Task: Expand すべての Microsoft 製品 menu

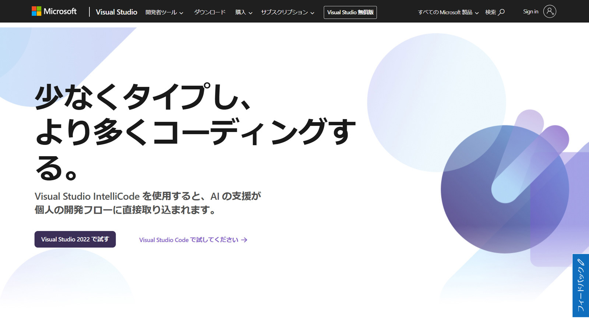Action: pyautogui.click(x=448, y=12)
